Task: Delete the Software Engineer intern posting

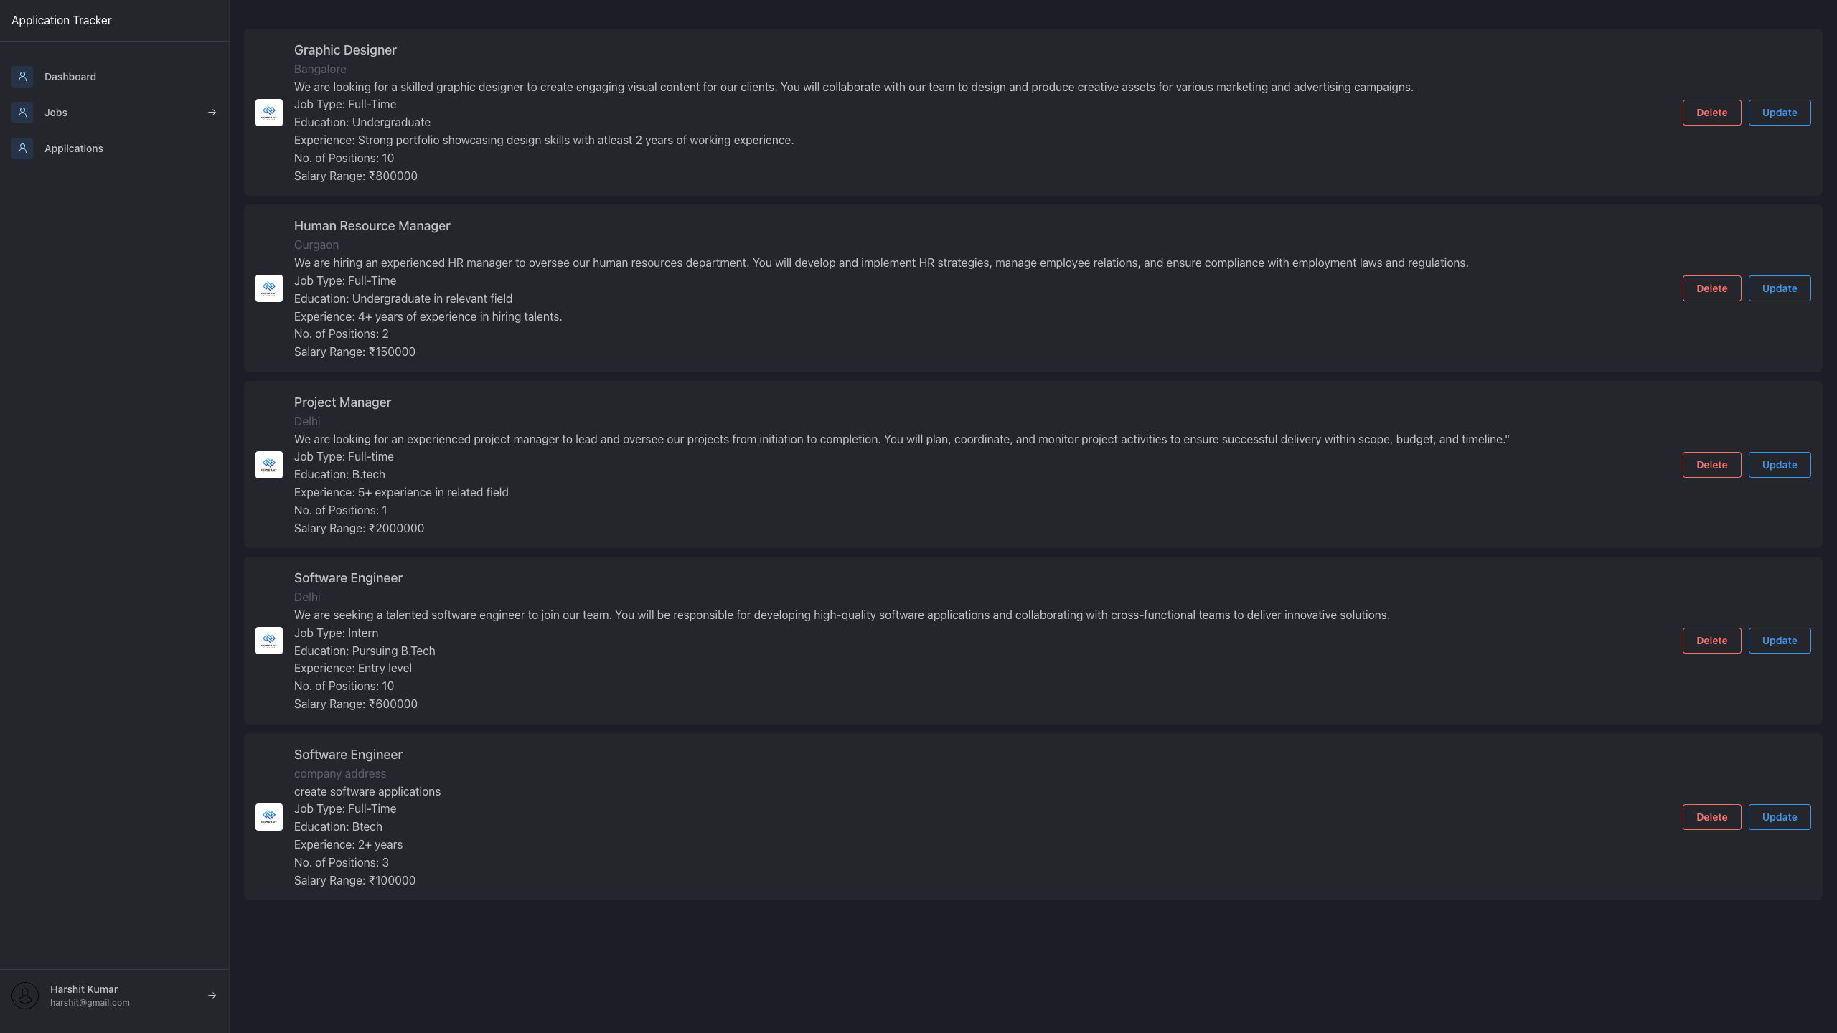Action: [x=1711, y=640]
